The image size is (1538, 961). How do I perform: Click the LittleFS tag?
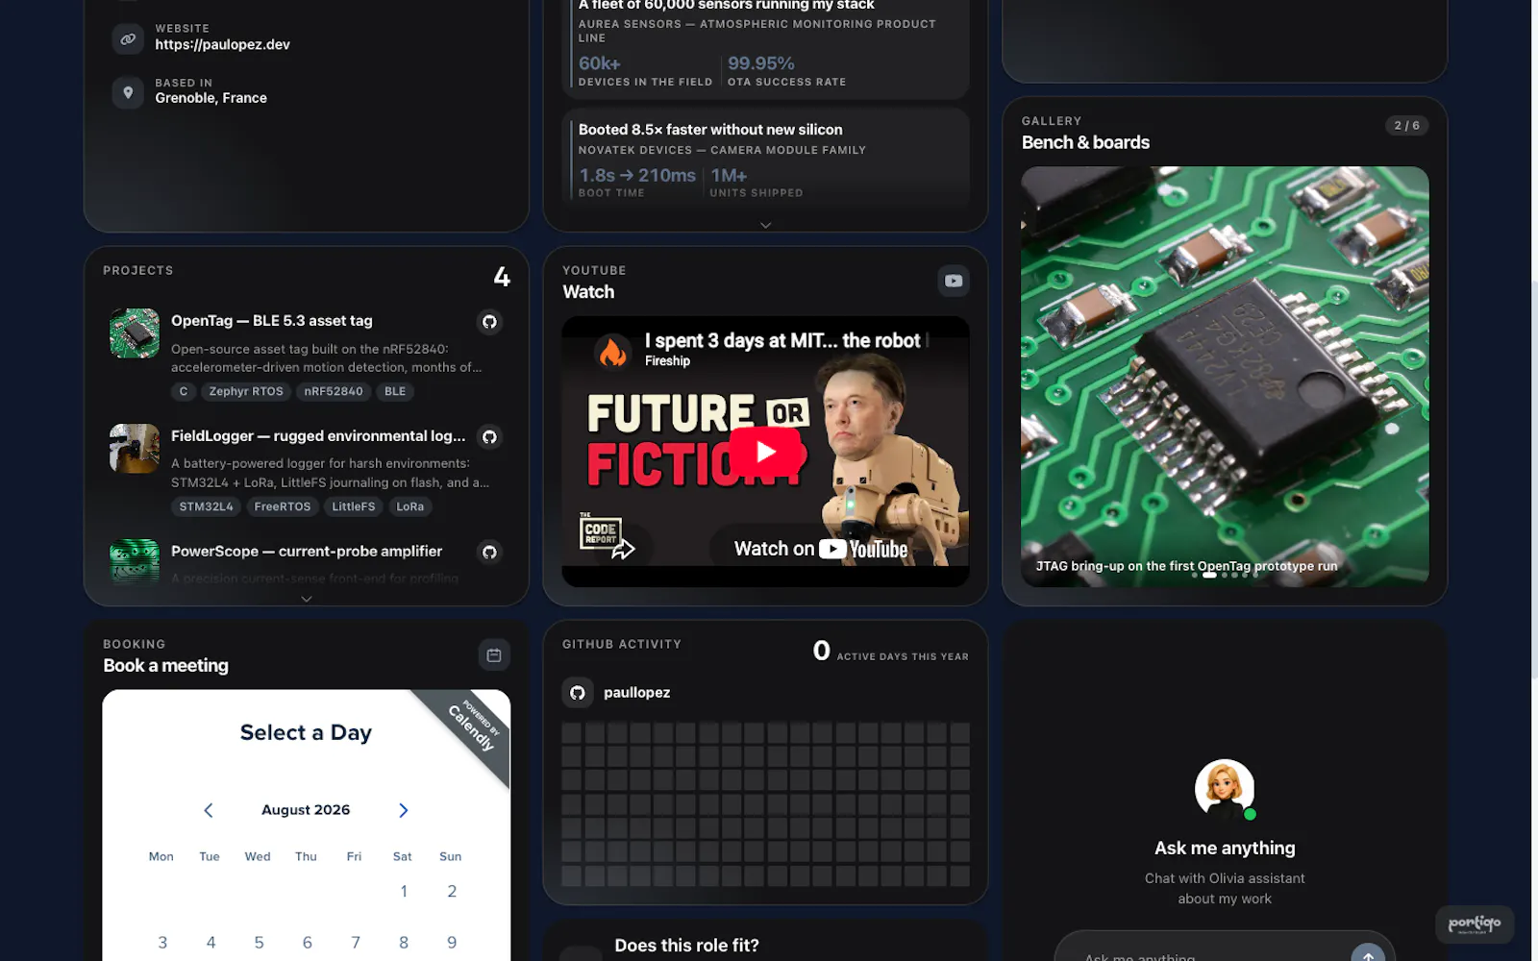[x=354, y=506]
